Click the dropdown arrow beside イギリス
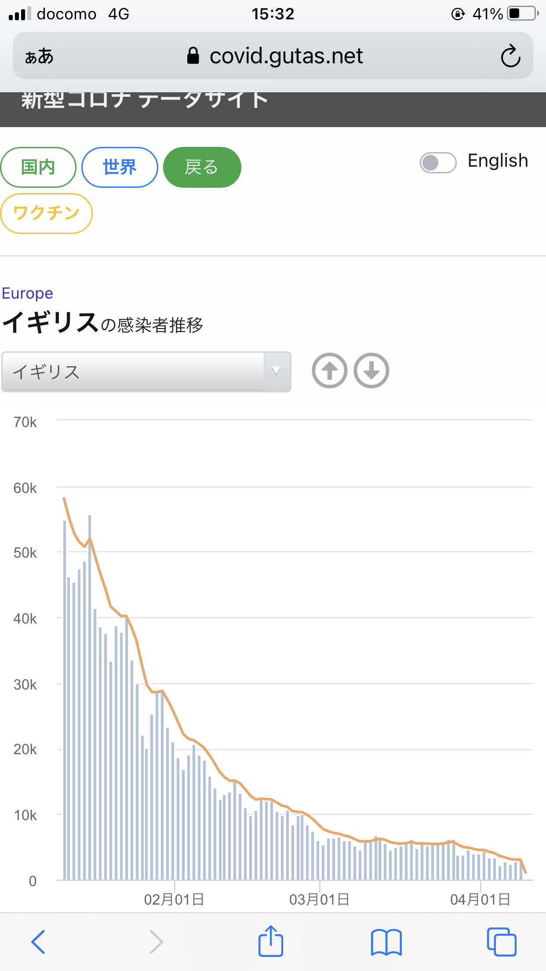Screen dimensions: 546x971 [x=277, y=372]
